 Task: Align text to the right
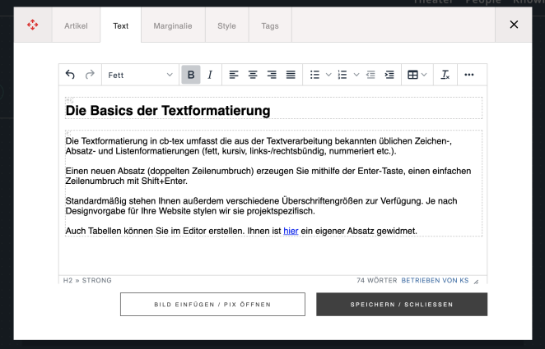(x=272, y=75)
